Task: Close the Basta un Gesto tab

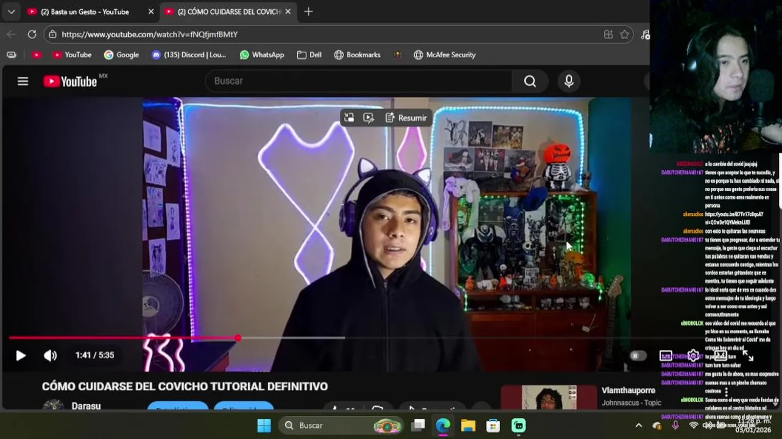Action: 151,12
